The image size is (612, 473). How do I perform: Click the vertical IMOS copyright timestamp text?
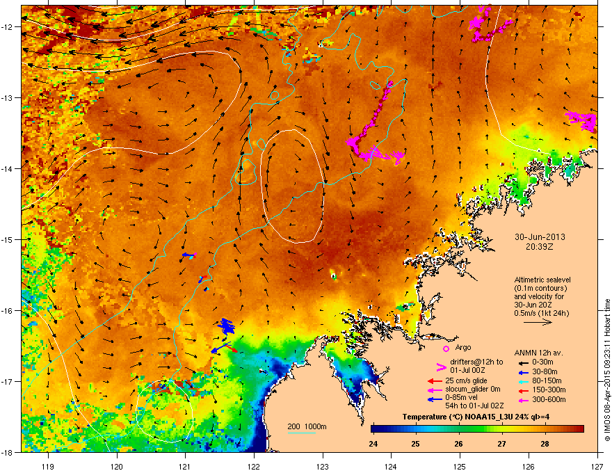[x=607, y=370]
